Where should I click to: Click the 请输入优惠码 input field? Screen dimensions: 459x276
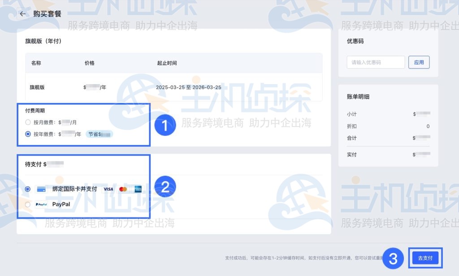(375, 62)
